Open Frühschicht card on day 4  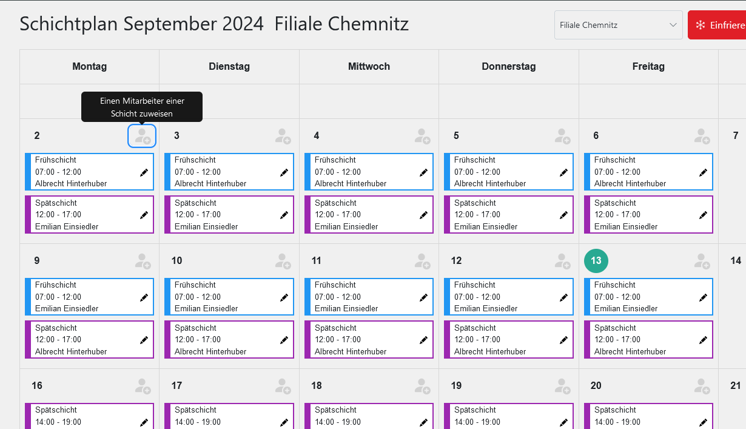(369, 172)
